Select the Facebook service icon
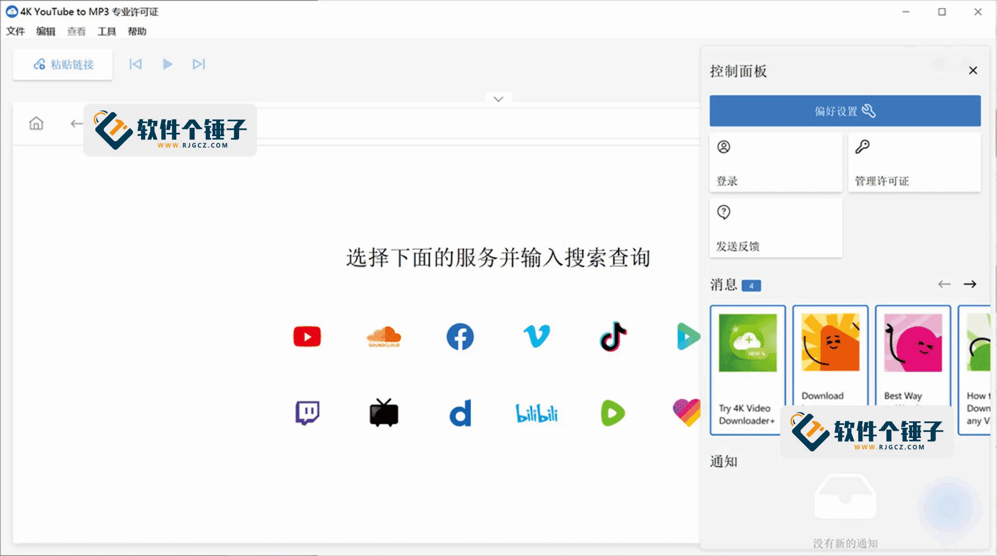 (459, 336)
